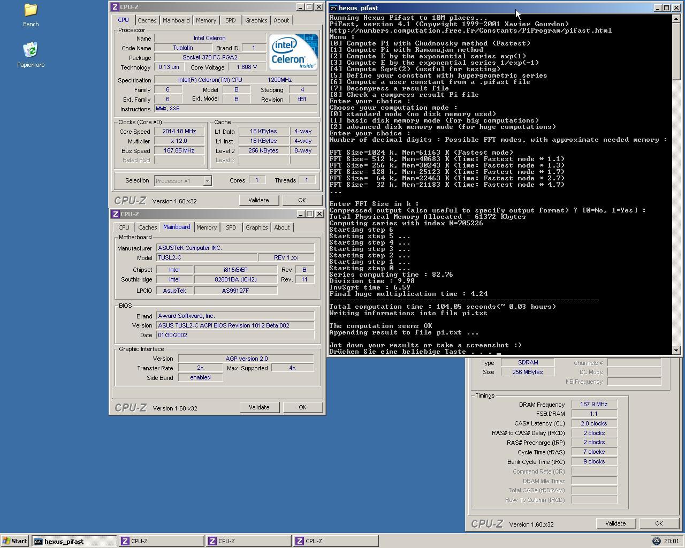This screenshot has height=548, width=685.
Task: Select the SPD tab in Mainboard CPU-Z window
Action: pyautogui.click(x=231, y=227)
